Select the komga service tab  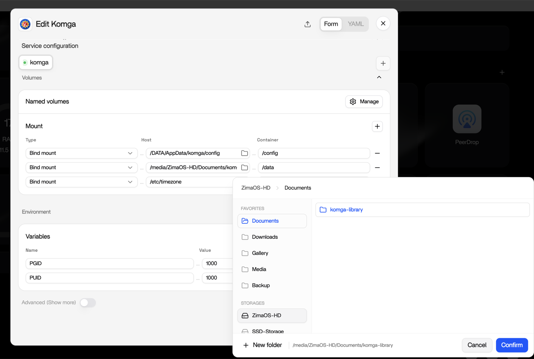pyautogui.click(x=36, y=63)
